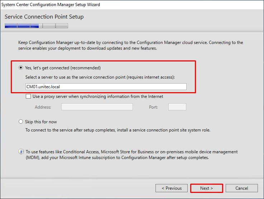Viewport: 264px width, 199px height.
Task: Continue with the Next > button
Action: click(207, 188)
